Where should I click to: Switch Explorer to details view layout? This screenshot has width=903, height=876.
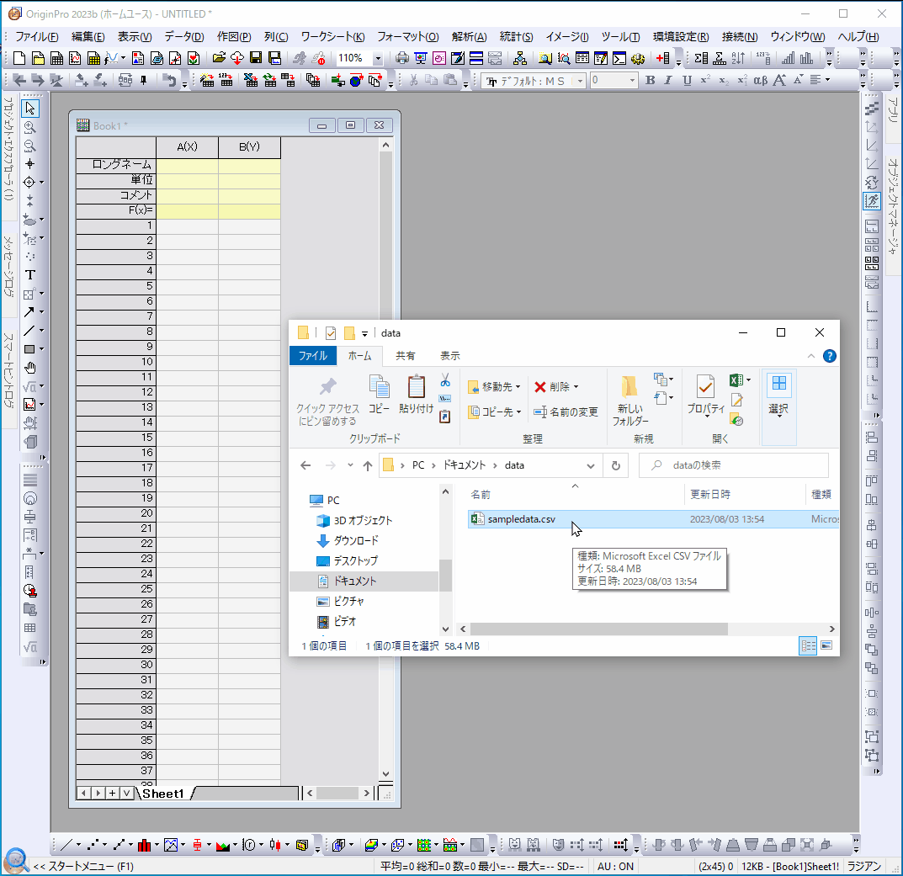click(x=808, y=645)
